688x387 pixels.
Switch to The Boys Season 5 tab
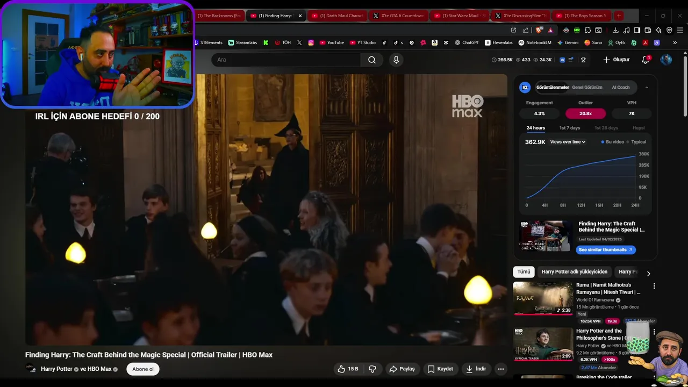pyautogui.click(x=583, y=16)
